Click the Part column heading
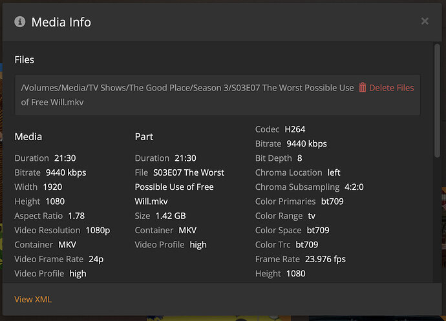The height and width of the screenshot is (321, 446). [144, 137]
